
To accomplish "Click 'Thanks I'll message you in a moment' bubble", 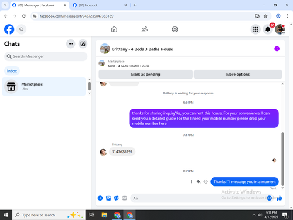I will (x=244, y=182).
